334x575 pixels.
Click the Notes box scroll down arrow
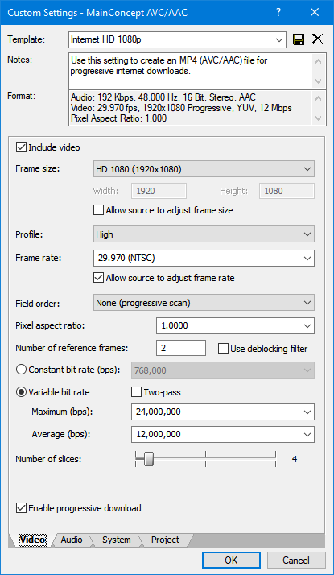tap(318, 81)
